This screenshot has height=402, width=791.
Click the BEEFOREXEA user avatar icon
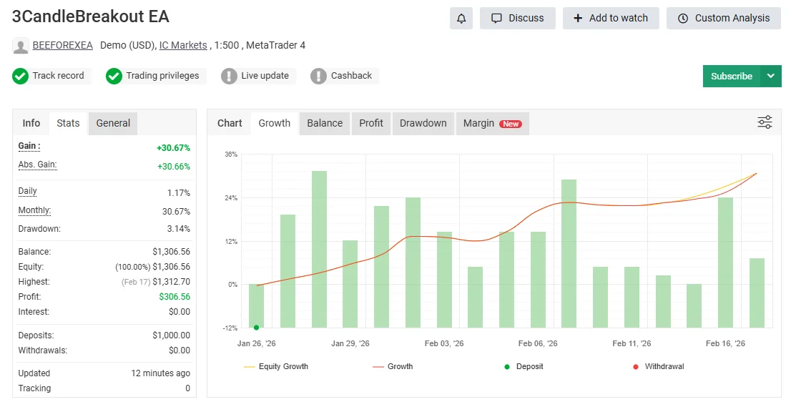click(x=21, y=46)
